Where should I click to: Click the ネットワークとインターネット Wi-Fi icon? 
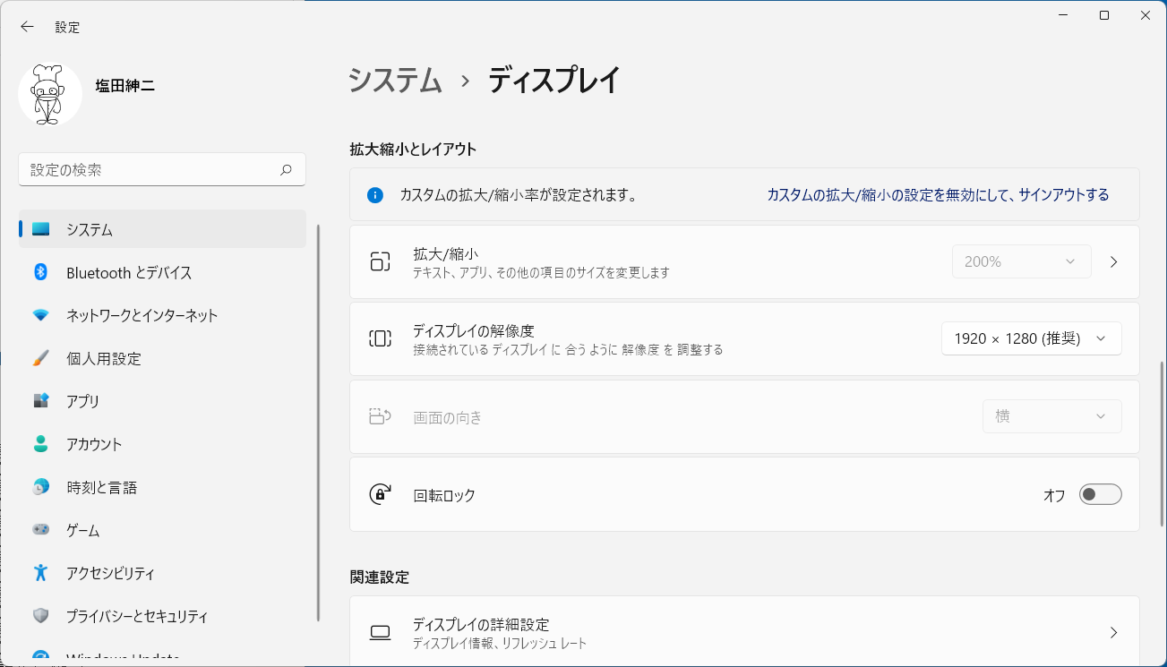pos(40,315)
